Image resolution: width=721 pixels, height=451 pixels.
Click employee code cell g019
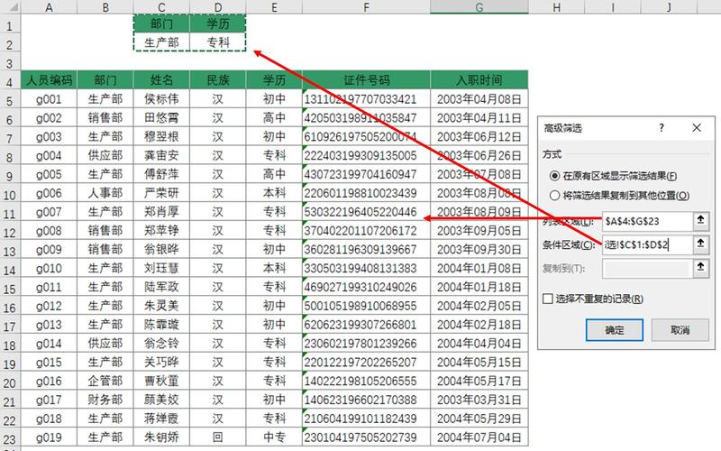pos(49,437)
